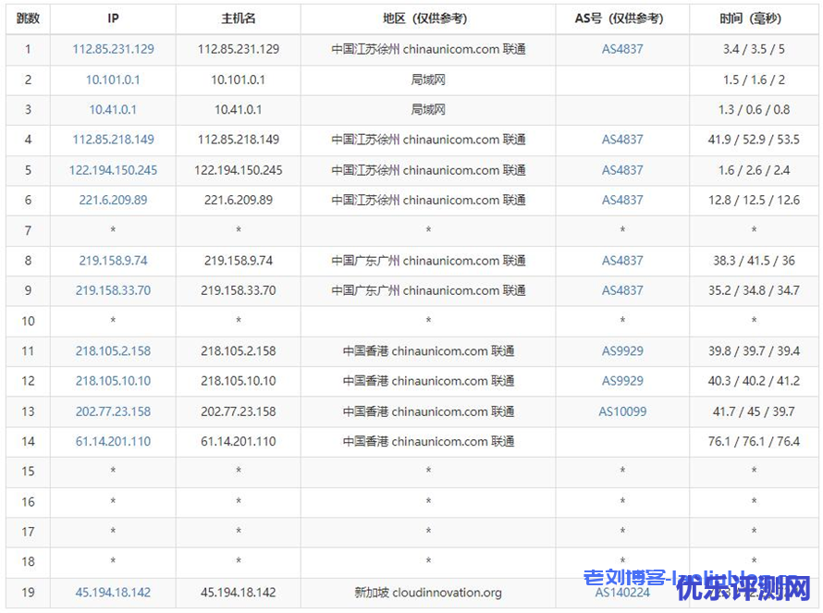Click the AS4837 link in hop 1 row
The height and width of the screenshot is (613, 823).
pyautogui.click(x=622, y=50)
